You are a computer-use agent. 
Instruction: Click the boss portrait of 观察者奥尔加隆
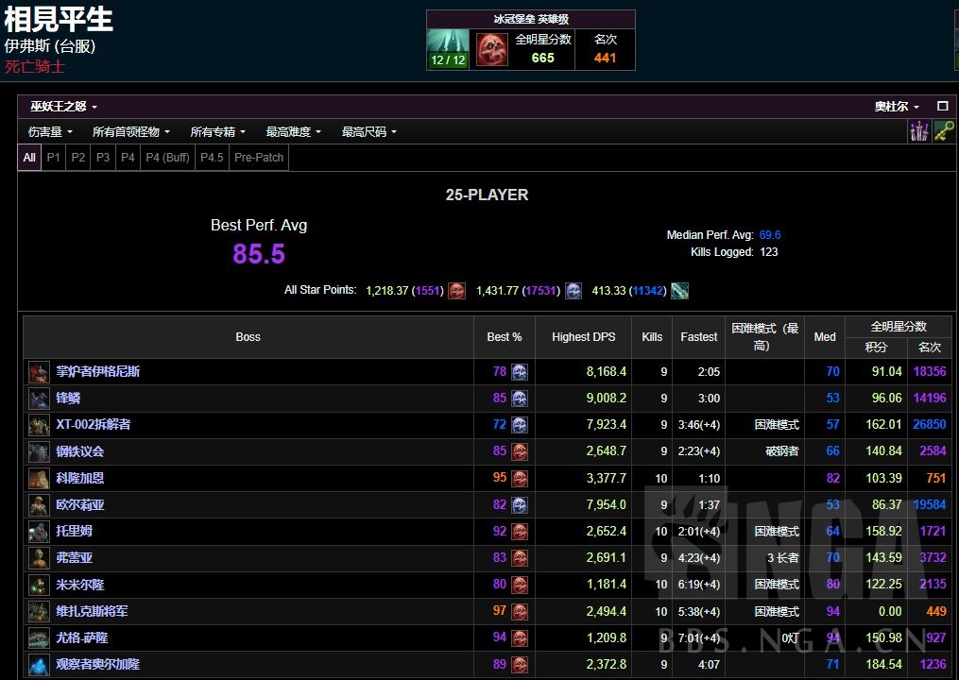click(x=39, y=664)
